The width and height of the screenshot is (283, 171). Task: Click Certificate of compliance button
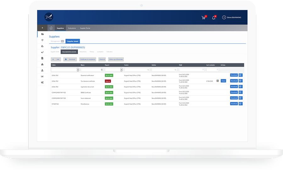[x=88, y=59]
